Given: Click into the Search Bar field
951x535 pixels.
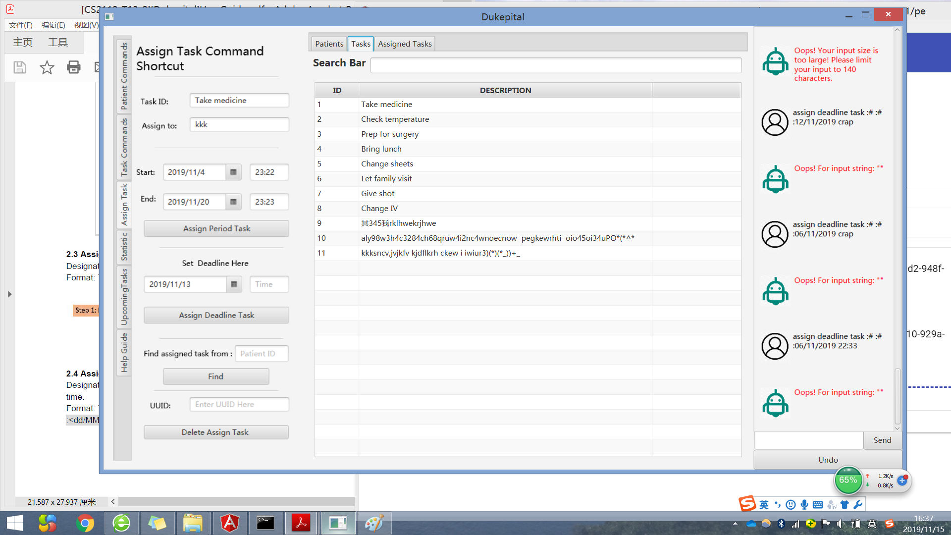Looking at the screenshot, I should point(555,65).
